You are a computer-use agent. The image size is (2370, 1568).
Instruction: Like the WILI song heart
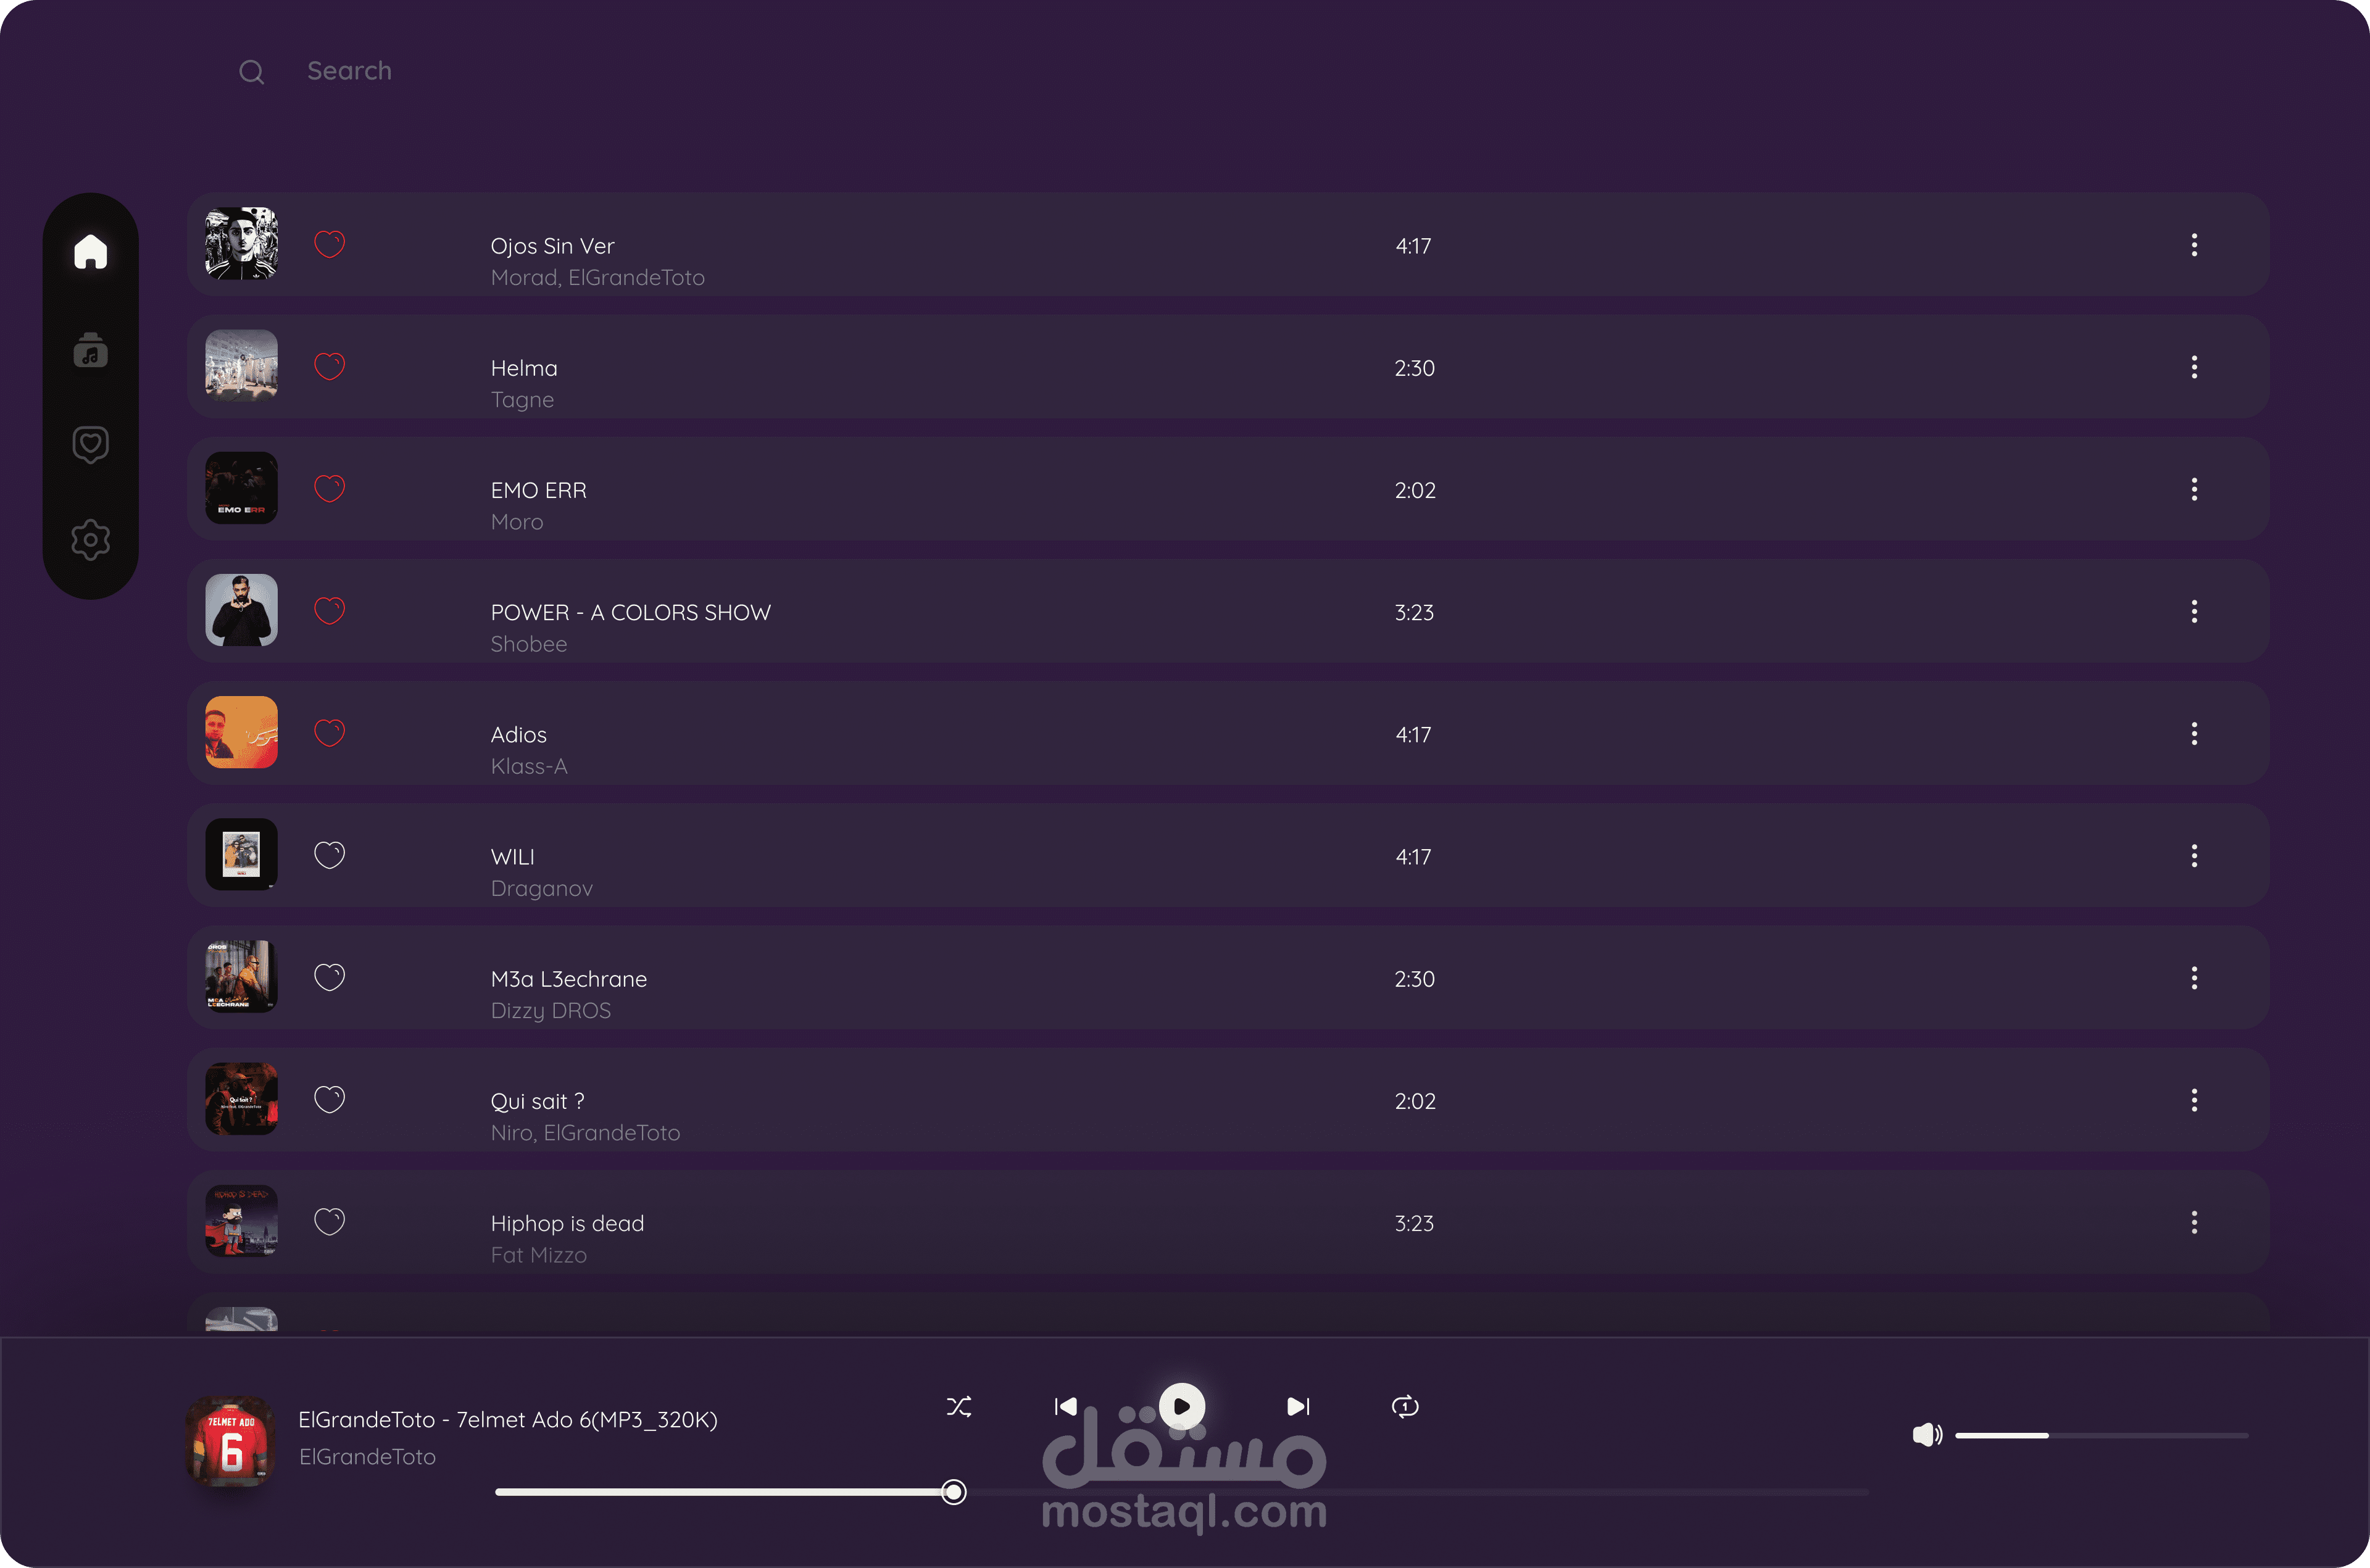coord(329,855)
